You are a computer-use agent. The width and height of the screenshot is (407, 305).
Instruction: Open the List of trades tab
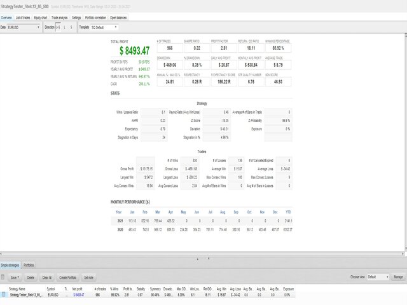click(23, 18)
